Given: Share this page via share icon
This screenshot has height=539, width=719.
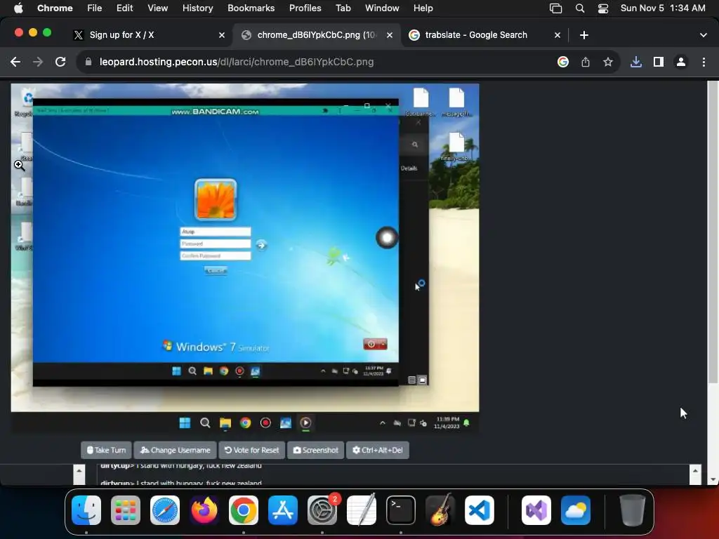Looking at the screenshot, I should 586,62.
